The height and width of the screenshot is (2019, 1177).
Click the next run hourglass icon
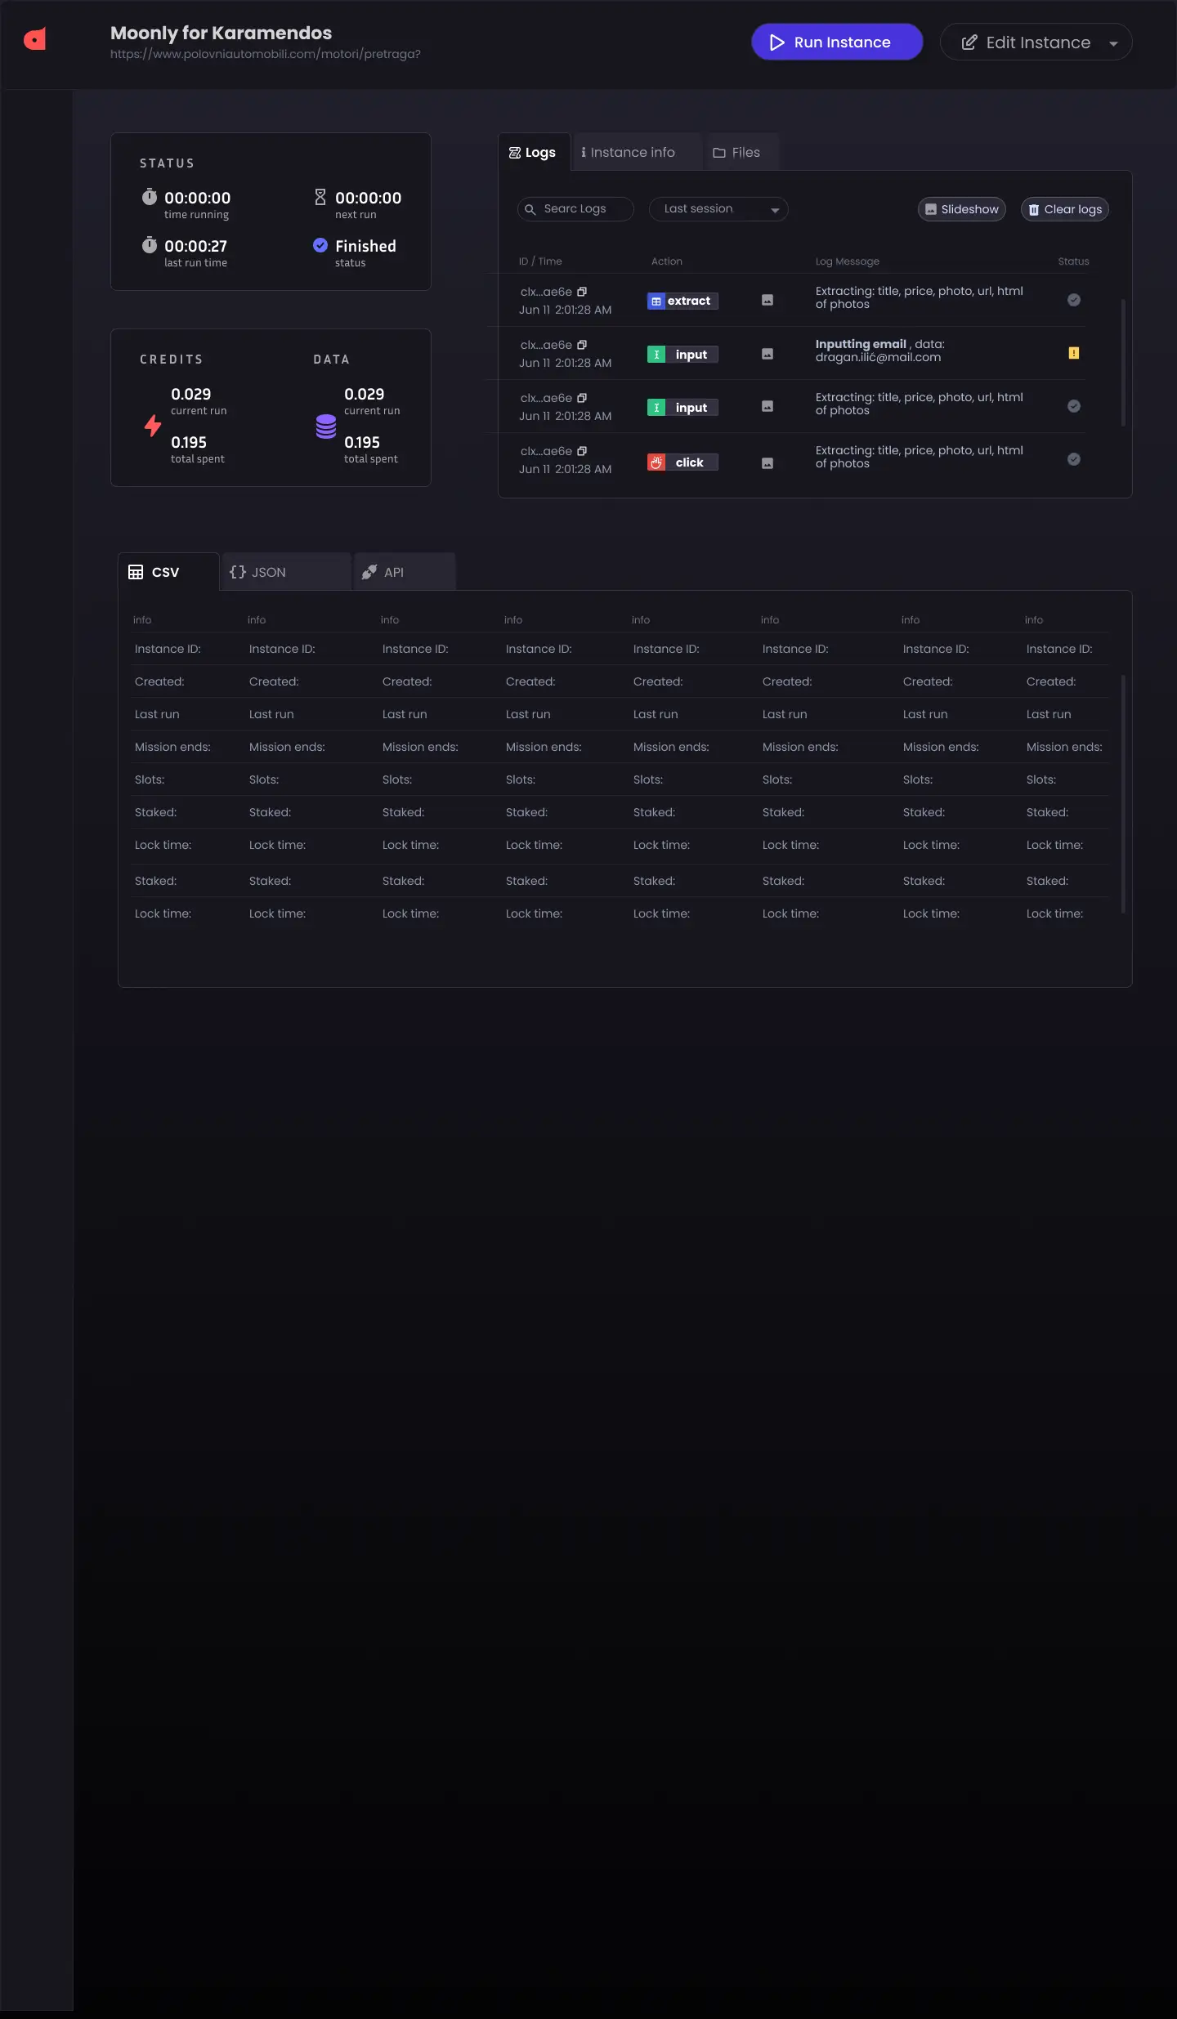(x=320, y=197)
